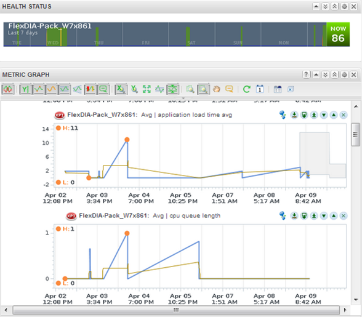The image size is (362, 317).
Task: Move cpu queue length graph down arrow
Action: [324, 215]
